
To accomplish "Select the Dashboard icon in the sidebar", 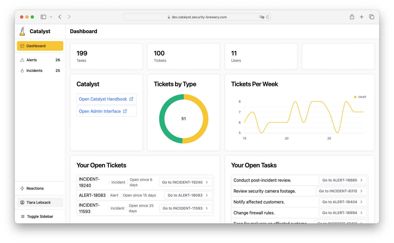I will (22, 46).
